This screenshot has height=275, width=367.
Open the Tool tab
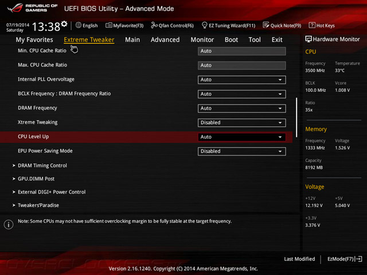(255, 40)
